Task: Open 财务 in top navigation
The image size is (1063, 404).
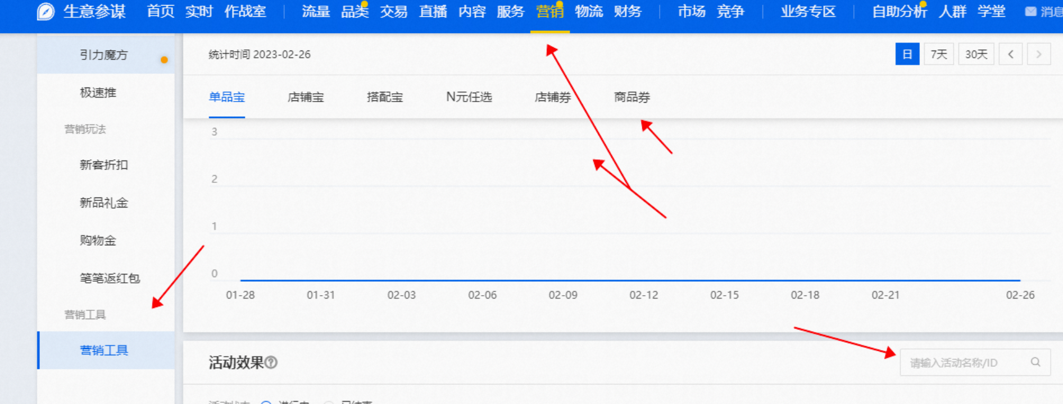Action: 628,11
